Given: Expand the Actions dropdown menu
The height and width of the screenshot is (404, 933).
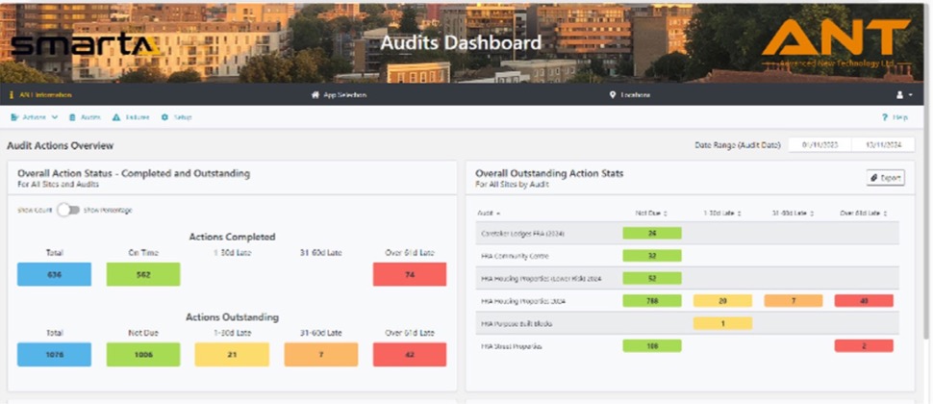Looking at the screenshot, I should 34,117.
